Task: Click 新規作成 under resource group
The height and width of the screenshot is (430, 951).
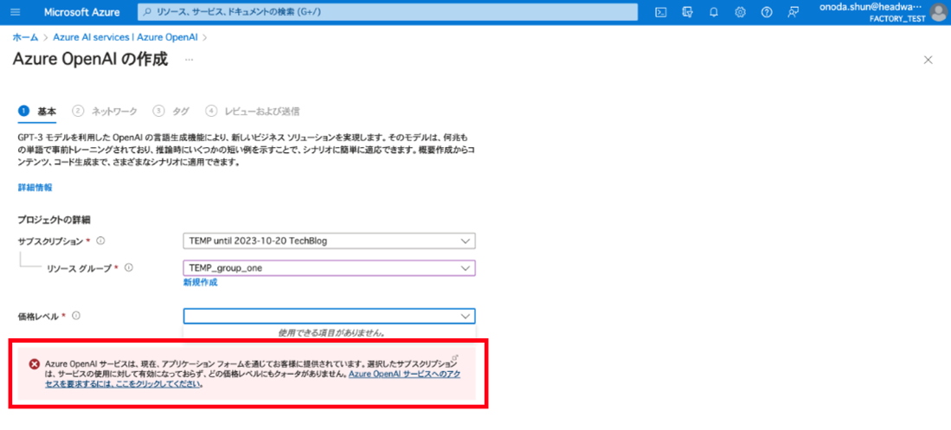Action: [x=200, y=282]
